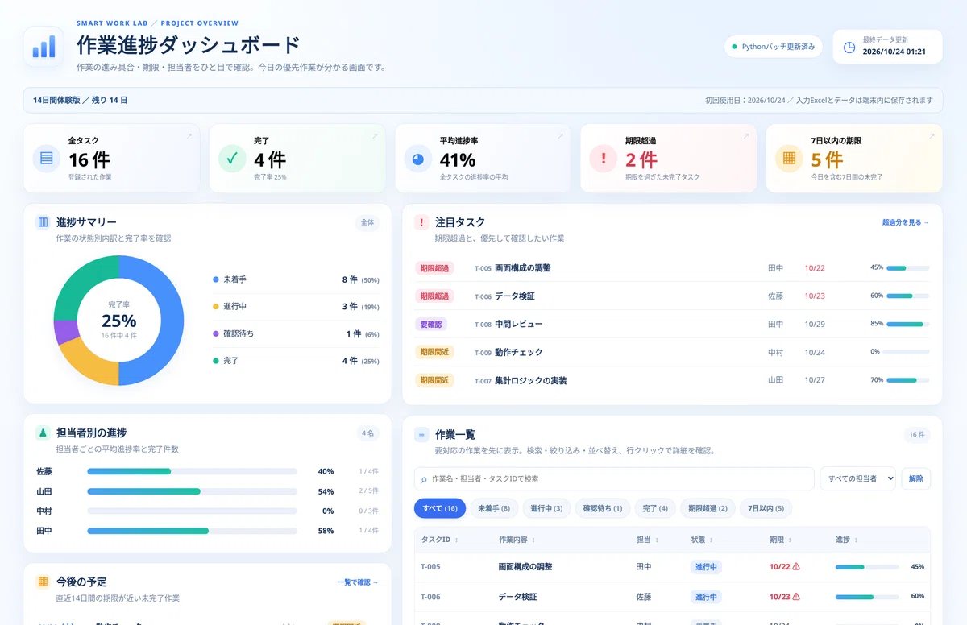
Task: Select the 確認待ち (1) filter tab
Action: pyautogui.click(x=603, y=508)
